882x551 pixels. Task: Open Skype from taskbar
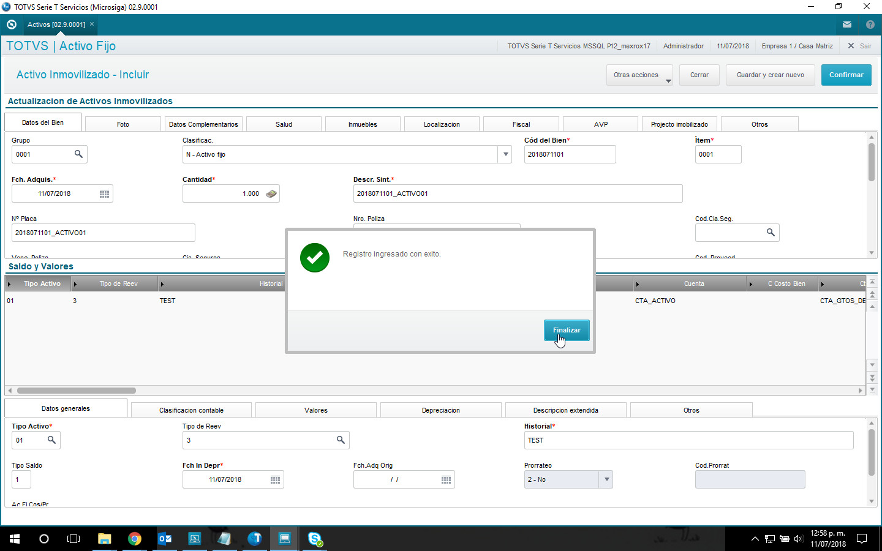pyautogui.click(x=315, y=539)
